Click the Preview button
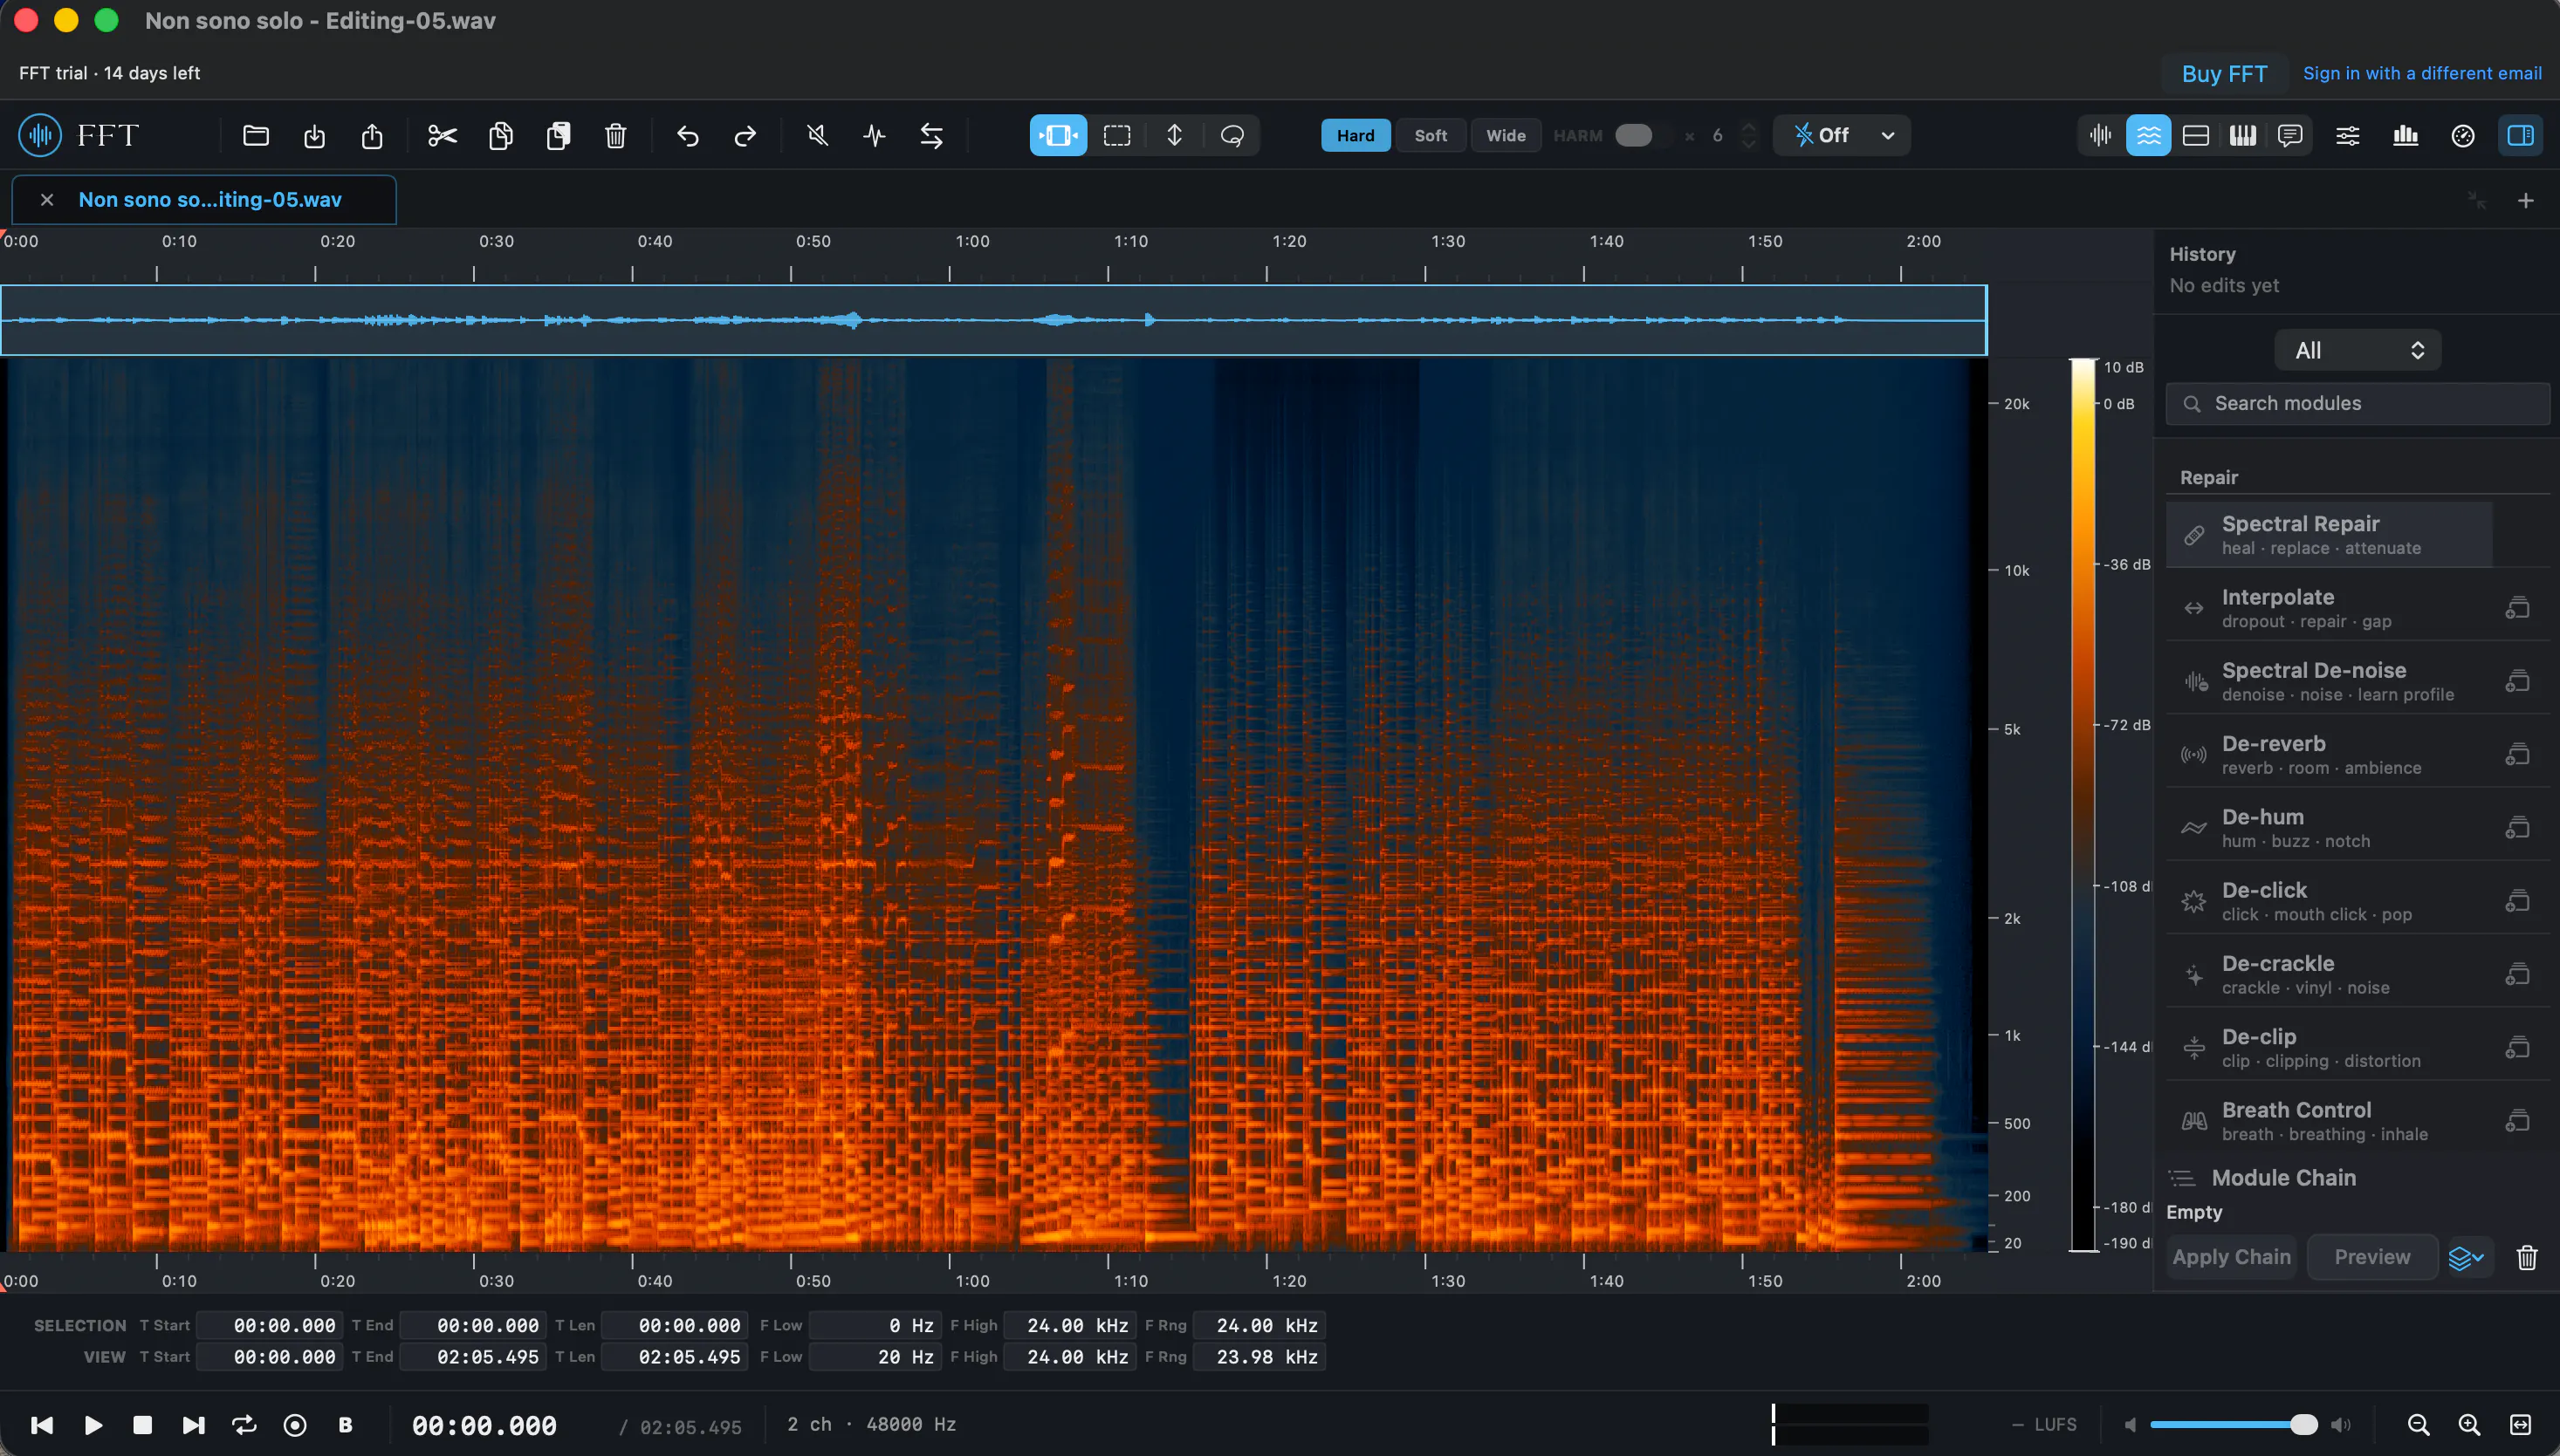 2372,1257
